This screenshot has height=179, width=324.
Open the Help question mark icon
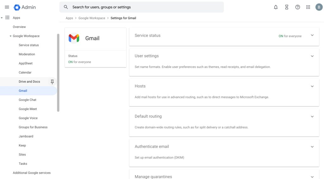[x=297, y=7]
